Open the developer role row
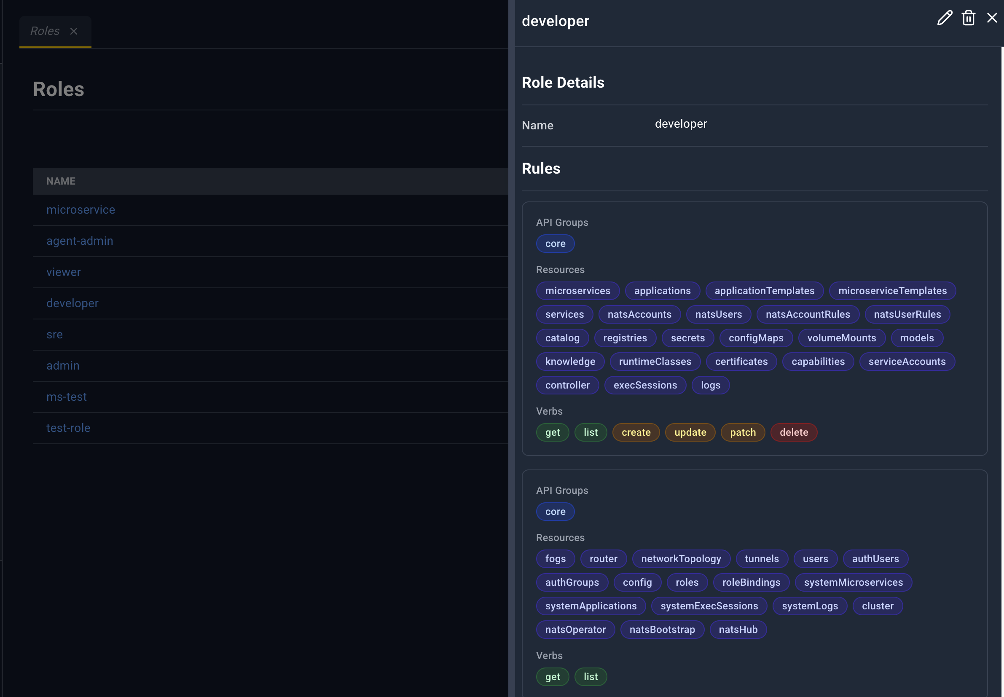The height and width of the screenshot is (697, 1004). 72,303
